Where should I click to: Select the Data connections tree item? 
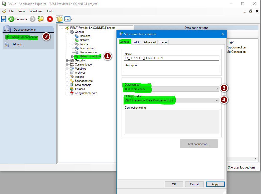[x=90, y=57]
